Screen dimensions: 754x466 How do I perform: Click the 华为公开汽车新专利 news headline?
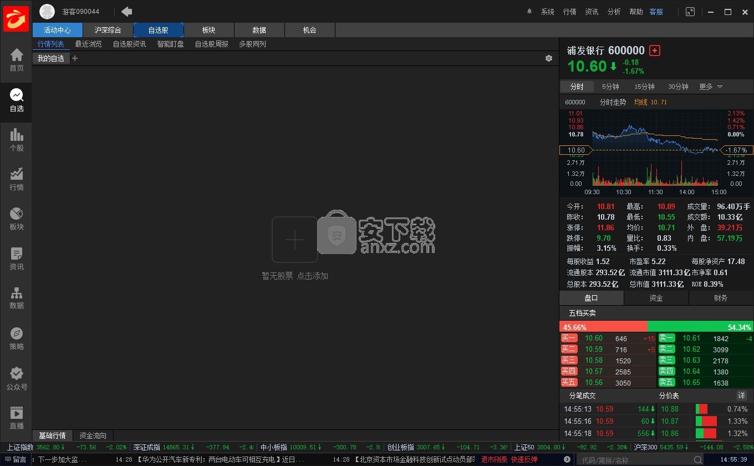(221, 459)
